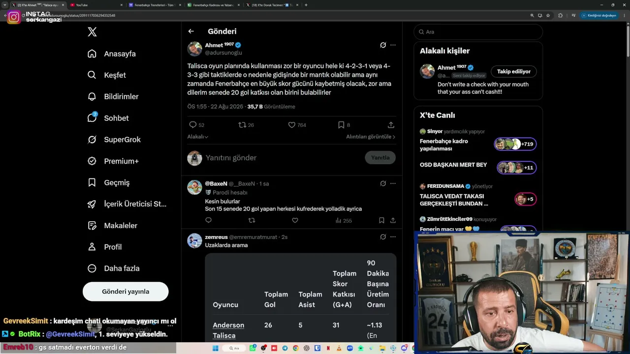Open Anderson Talisca link in table
630x354 pixels.
(x=228, y=330)
